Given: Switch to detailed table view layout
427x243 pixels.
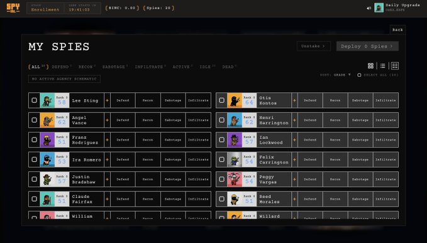Looking at the screenshot, I should [395, 66].
